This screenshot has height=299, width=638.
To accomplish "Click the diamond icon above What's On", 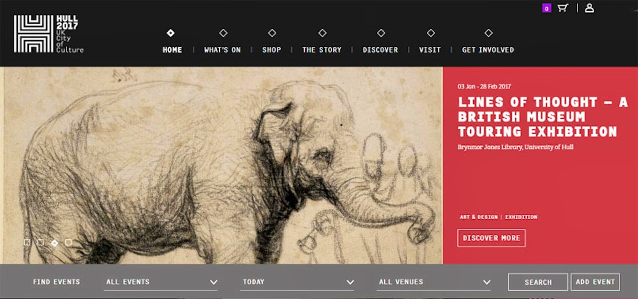I will [x=223, y=33].
